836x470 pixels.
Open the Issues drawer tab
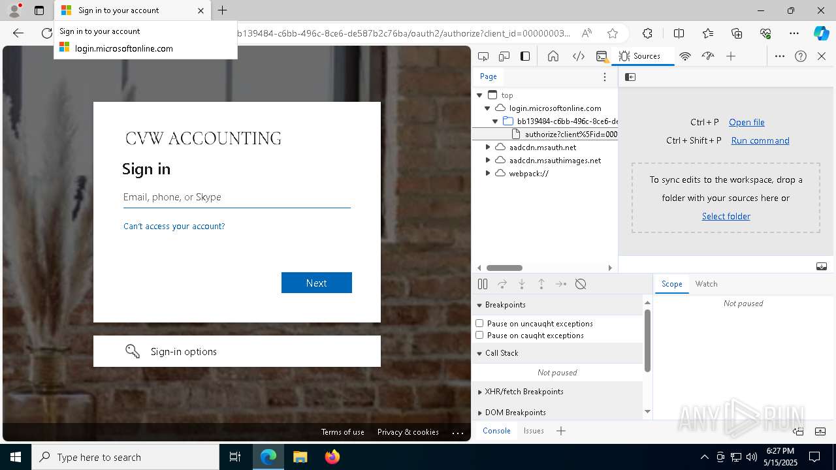(x=534, y=431)
